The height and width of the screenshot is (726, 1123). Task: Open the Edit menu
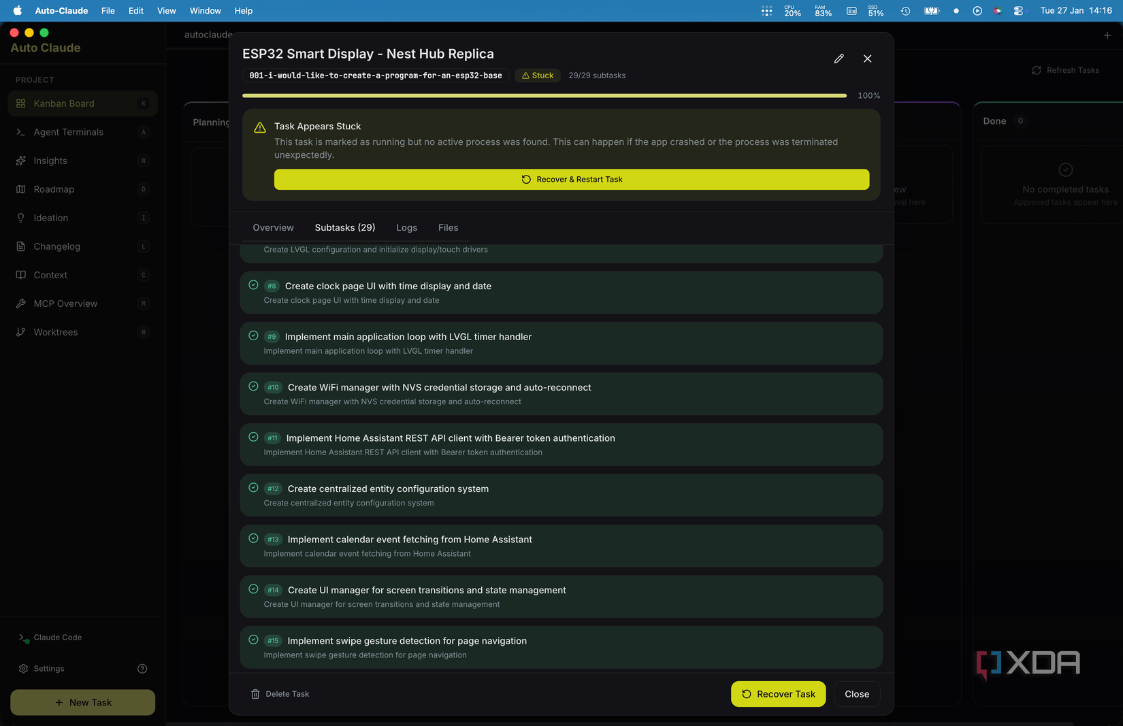(x=136, y=11)
